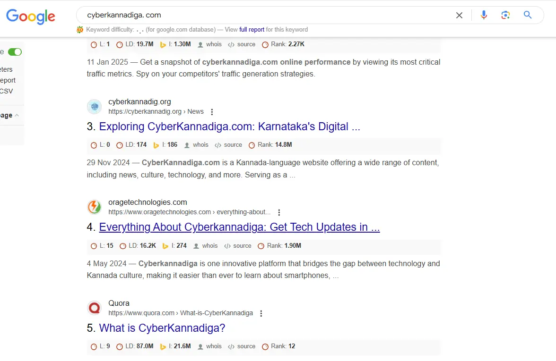The height and width of the screenshot is (361, 556).
Task: Click the LD: 174 metric
Action: [132, 145]
